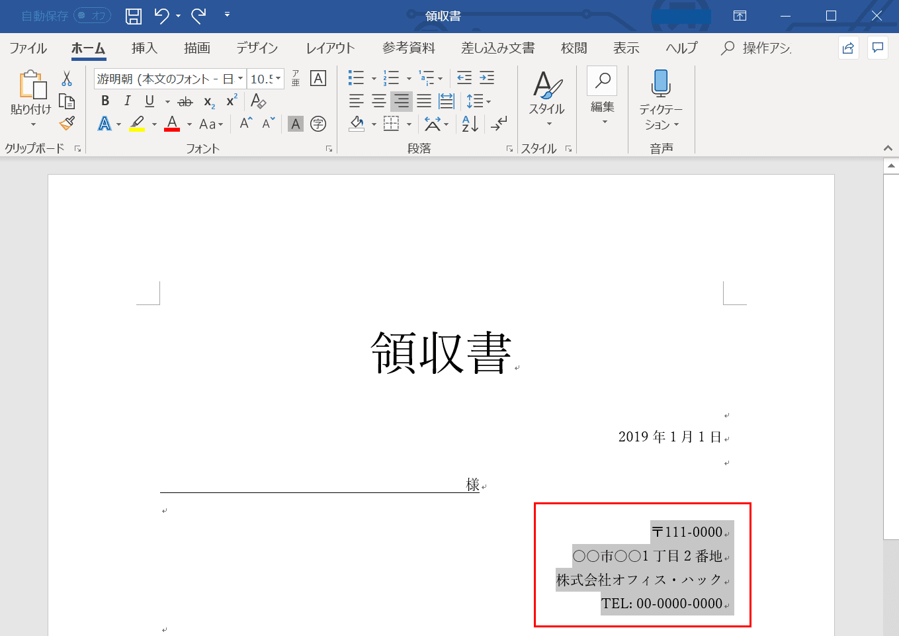Open line spacing dropdown
Screen dimensions: 899x636
(478, 101)
